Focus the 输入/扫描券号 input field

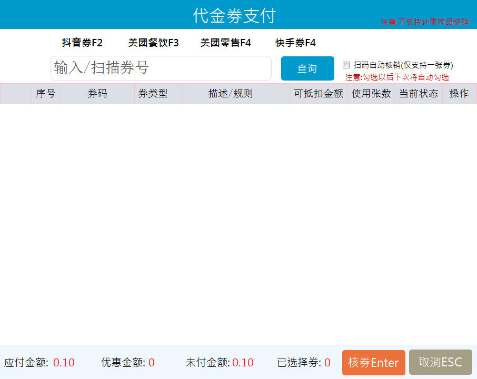[x=161, y=68]
